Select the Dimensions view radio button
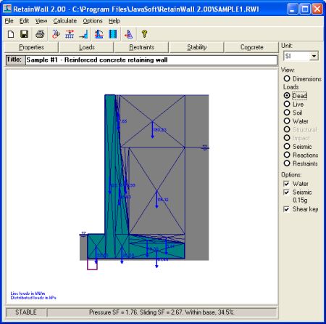 [x=287, y=78]
